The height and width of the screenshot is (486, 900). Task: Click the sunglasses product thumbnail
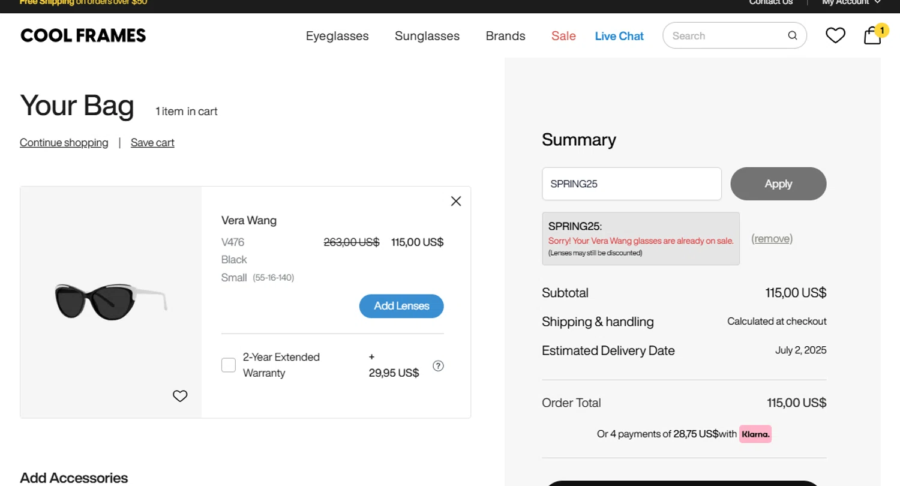[x=111, y=301]
